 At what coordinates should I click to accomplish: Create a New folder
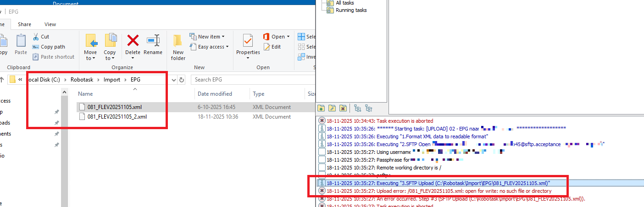(178, 47)
